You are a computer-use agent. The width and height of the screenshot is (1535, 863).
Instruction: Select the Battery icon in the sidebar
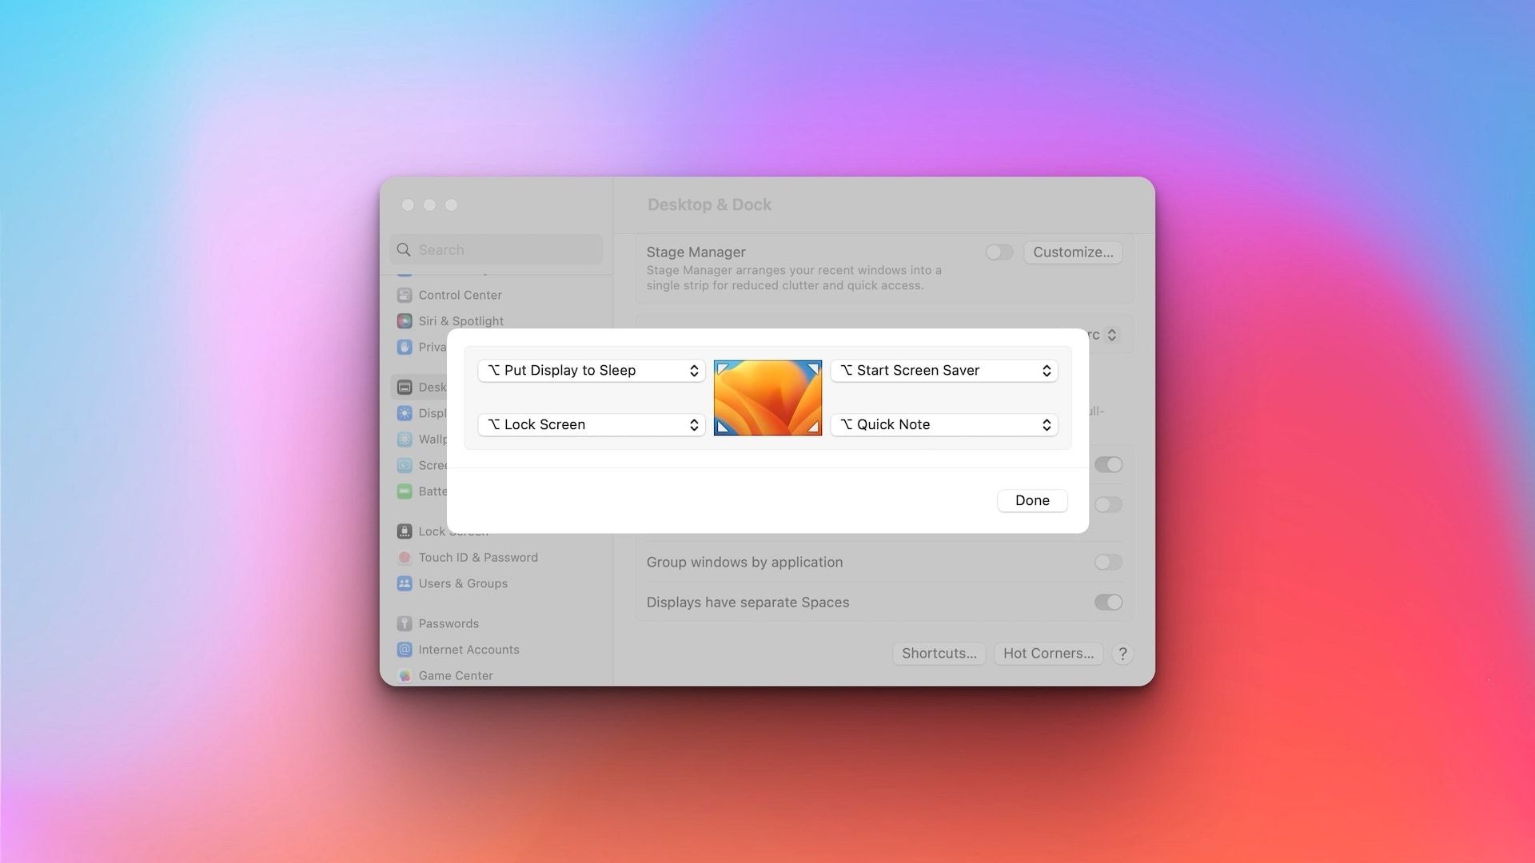(405, 491)
